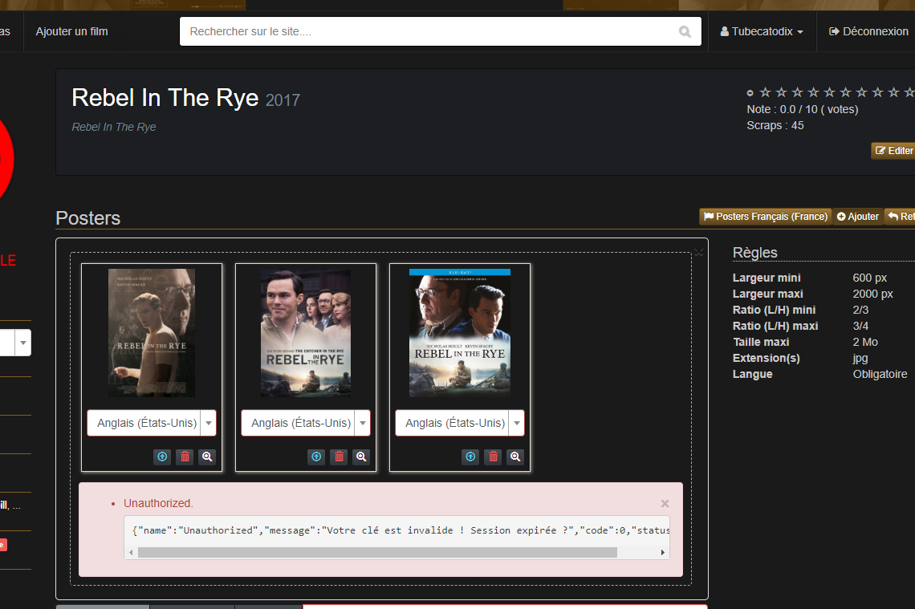Rate the film with the first star
The width and height of the screenshot is (915, 609).
point(766,92)
